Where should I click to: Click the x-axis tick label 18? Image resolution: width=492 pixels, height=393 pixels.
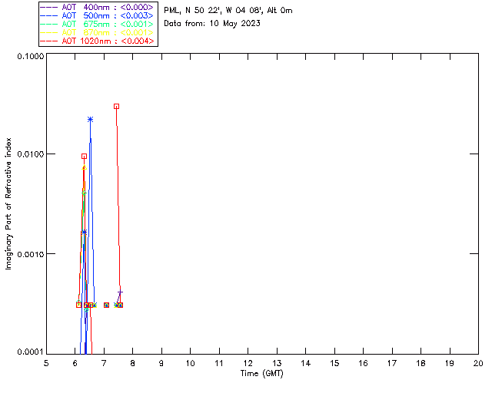pos(421,363)
